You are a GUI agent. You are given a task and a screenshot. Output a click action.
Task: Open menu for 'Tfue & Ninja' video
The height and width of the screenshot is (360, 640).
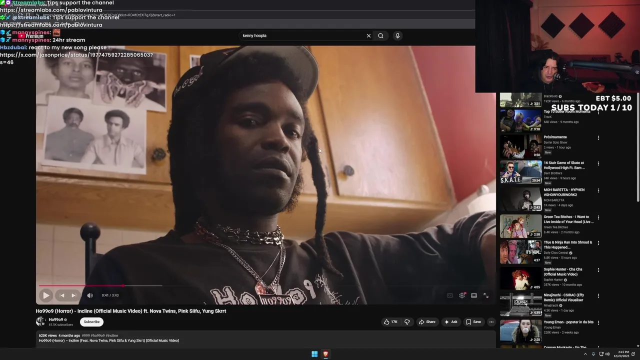598,243
